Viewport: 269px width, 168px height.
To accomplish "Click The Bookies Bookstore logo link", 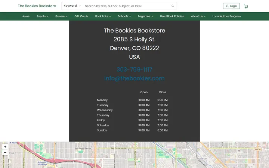I will coord(37,6).
